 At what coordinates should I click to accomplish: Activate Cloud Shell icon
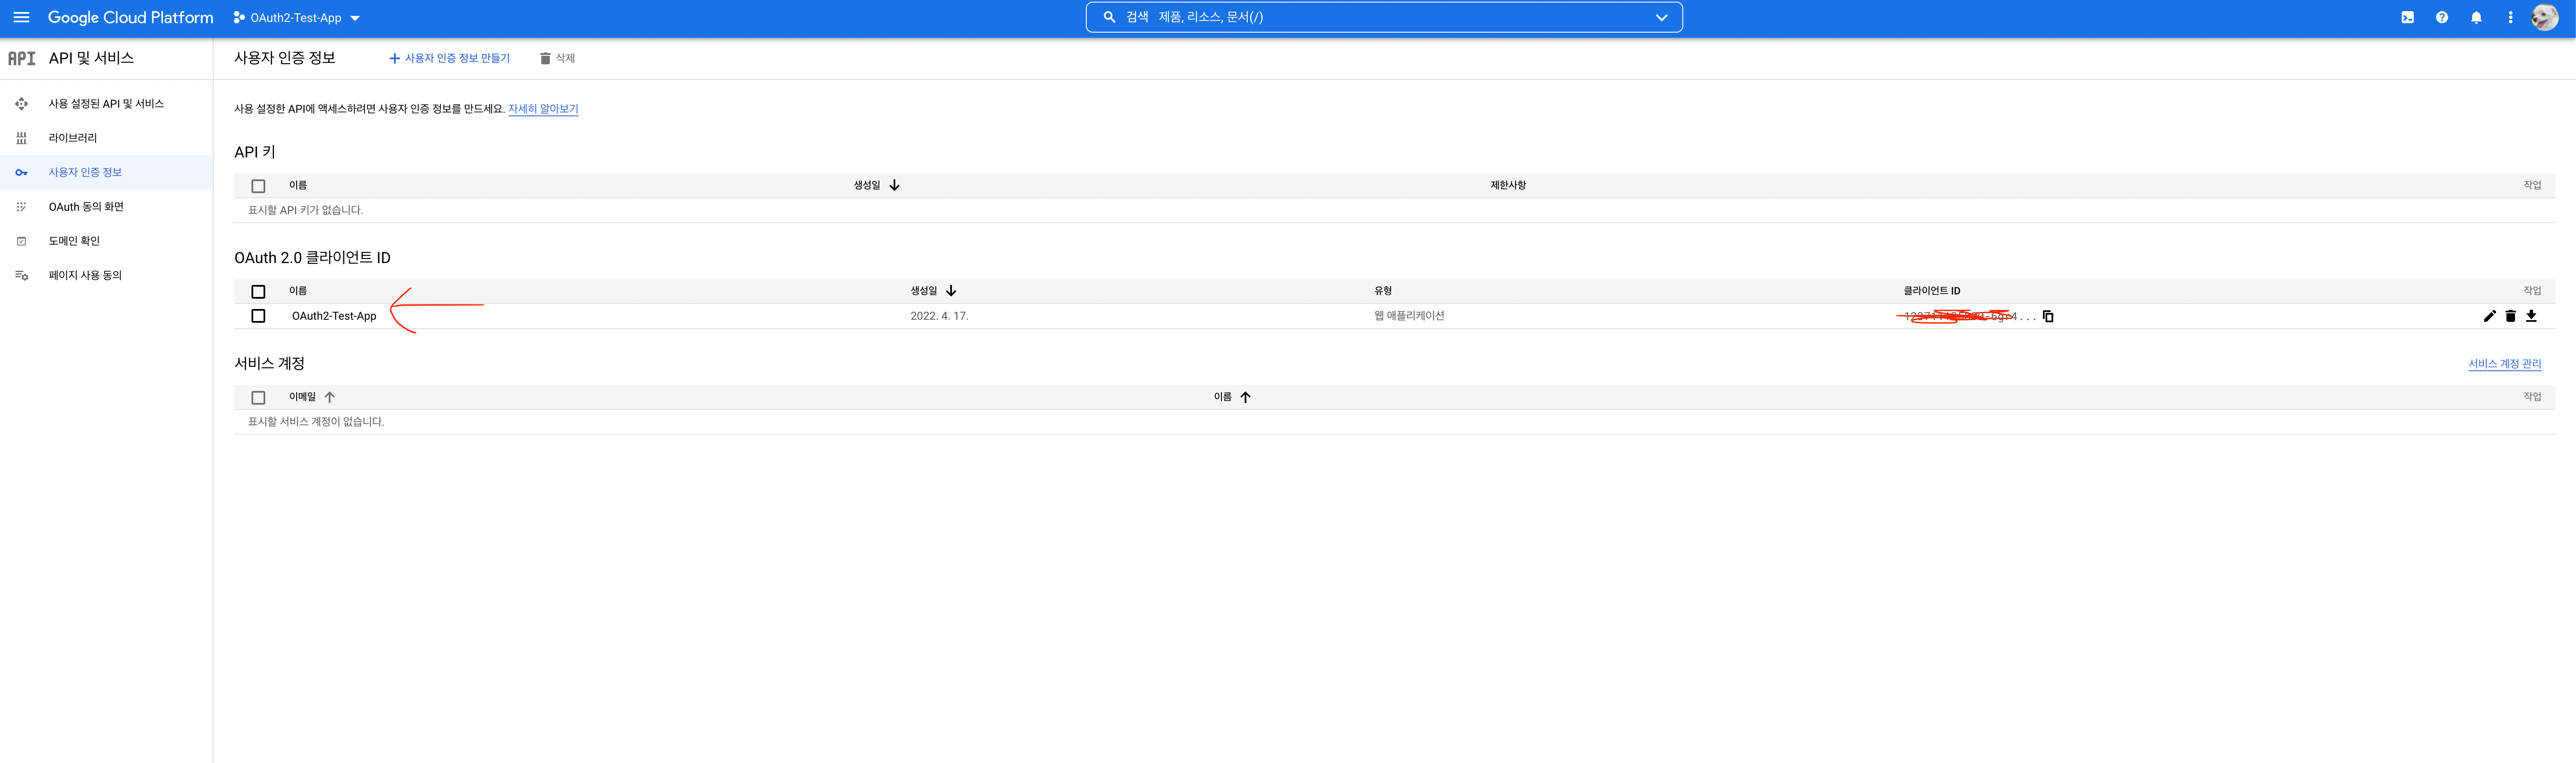(2408, 17)
